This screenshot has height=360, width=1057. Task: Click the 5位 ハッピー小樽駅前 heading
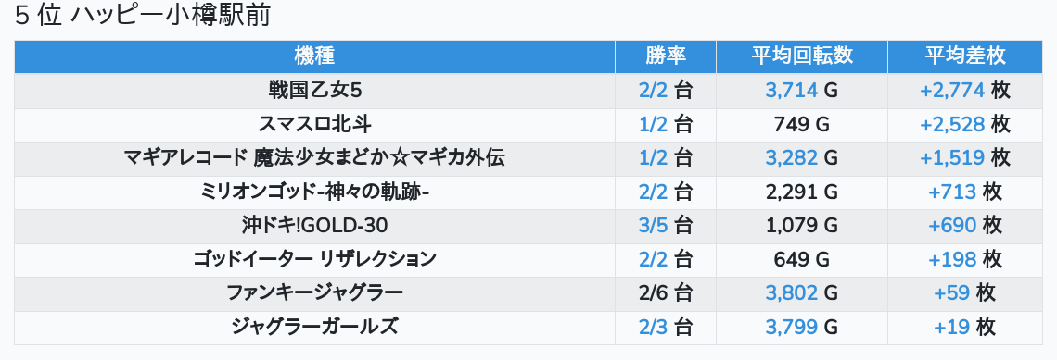[x=143, y=16]
